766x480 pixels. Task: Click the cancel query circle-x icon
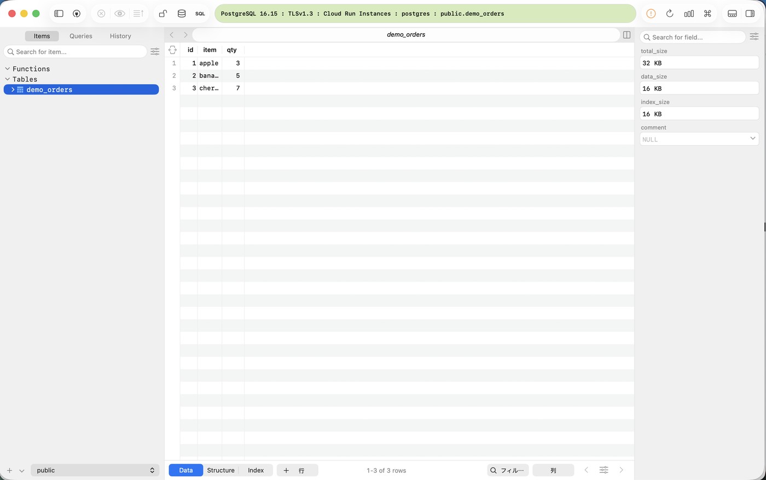click(x=101, y=14)
